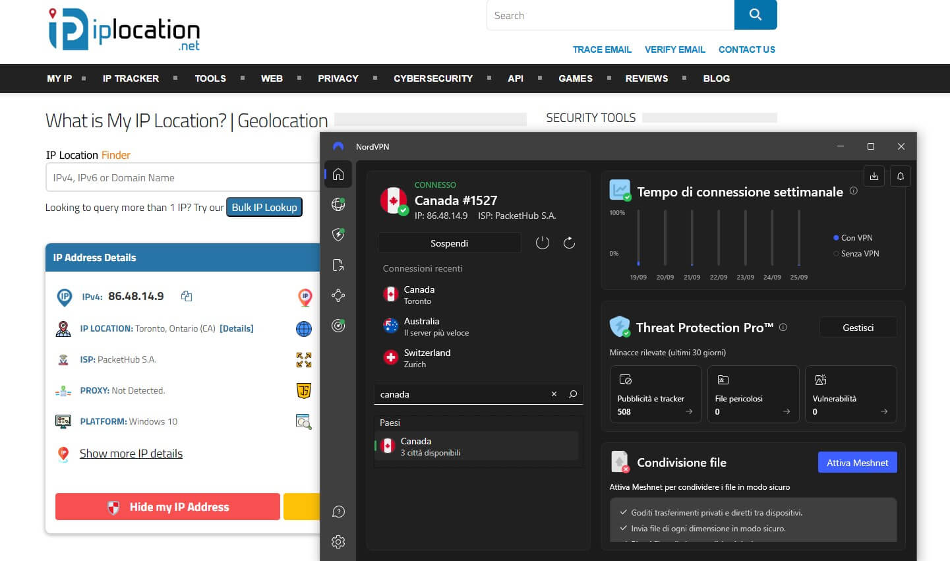Open the Pubblicità e tracker card
This screenshot has width=950, height=561.
[655, 394]
